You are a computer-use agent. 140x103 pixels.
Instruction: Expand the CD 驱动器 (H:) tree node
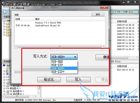coord(4,91)
